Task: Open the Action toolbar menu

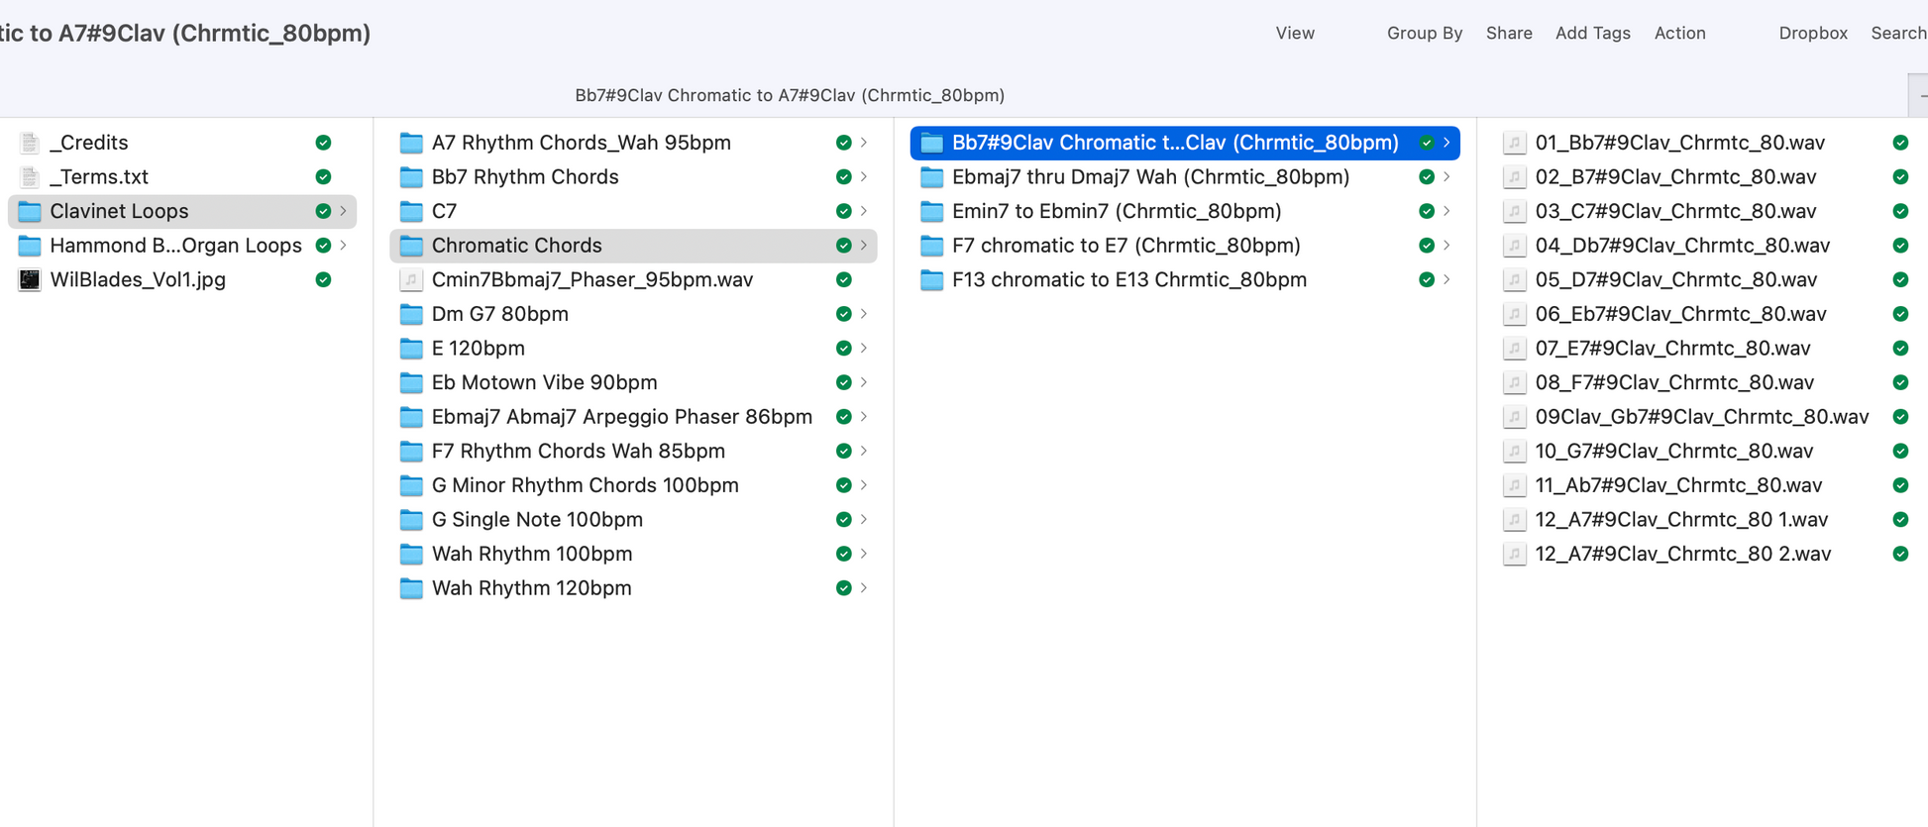Action: (x=1679, y=33)
